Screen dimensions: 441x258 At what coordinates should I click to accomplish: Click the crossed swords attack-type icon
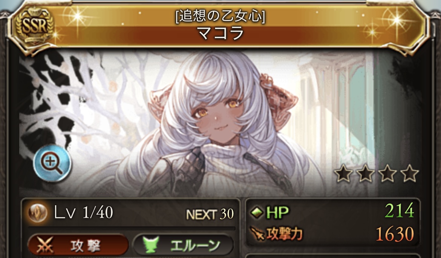(45, 246)
